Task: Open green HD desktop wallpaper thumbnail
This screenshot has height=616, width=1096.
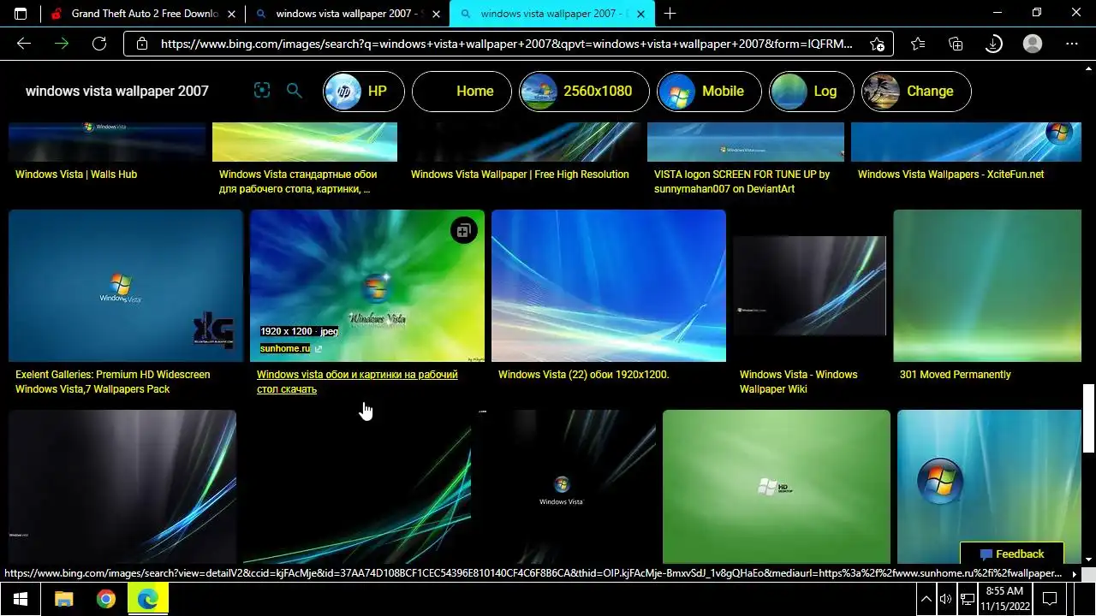Action: [777, 486]
